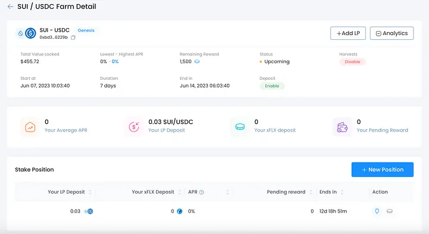Click the Average APR chart icon
429x234 pixels.
pyautogui.click(x=30, y=127)
